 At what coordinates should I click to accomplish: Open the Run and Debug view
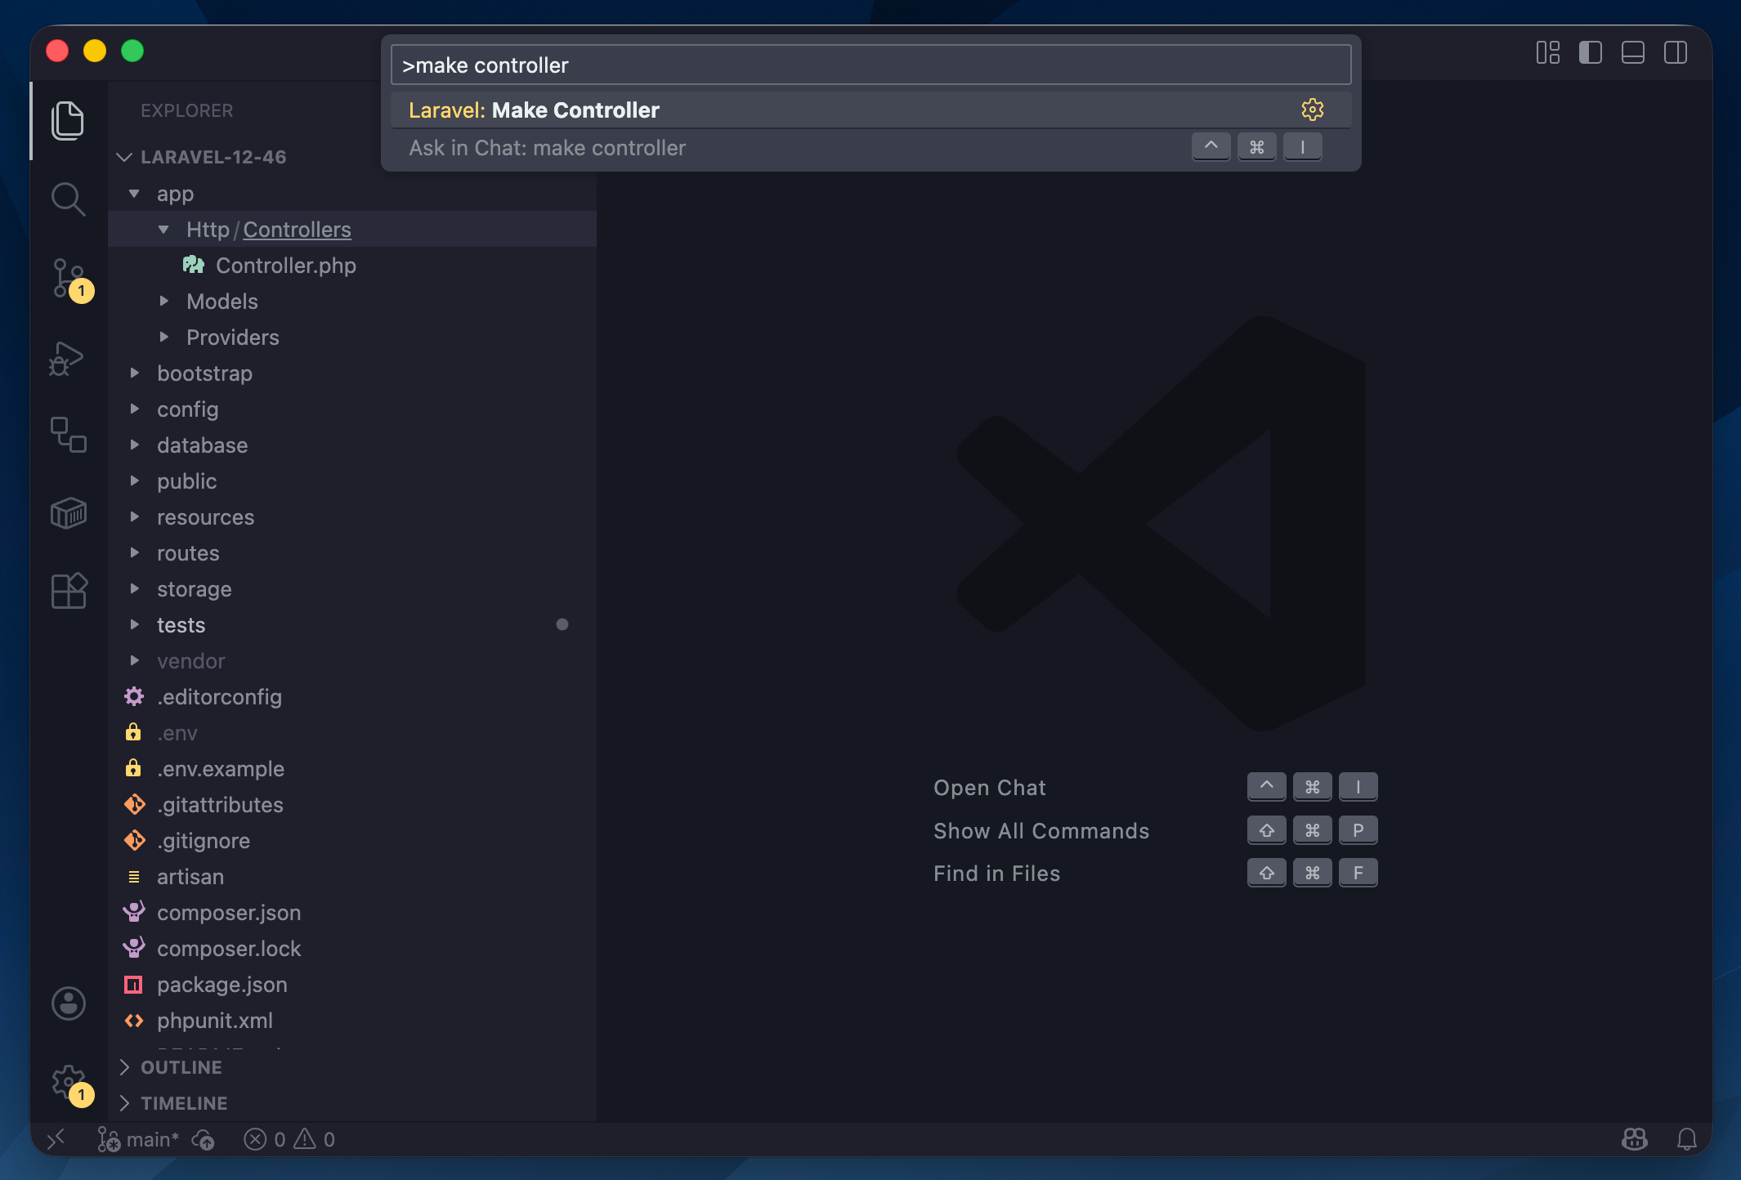69,358
